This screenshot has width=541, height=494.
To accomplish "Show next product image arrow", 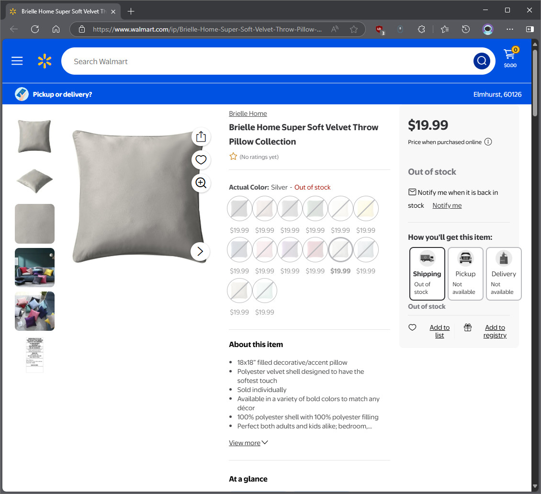I will (x=200, y=251).
